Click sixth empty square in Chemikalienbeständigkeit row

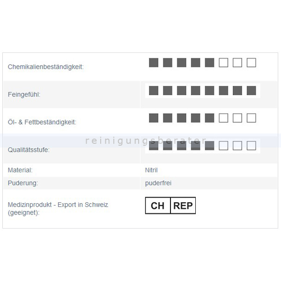(223, 63)
